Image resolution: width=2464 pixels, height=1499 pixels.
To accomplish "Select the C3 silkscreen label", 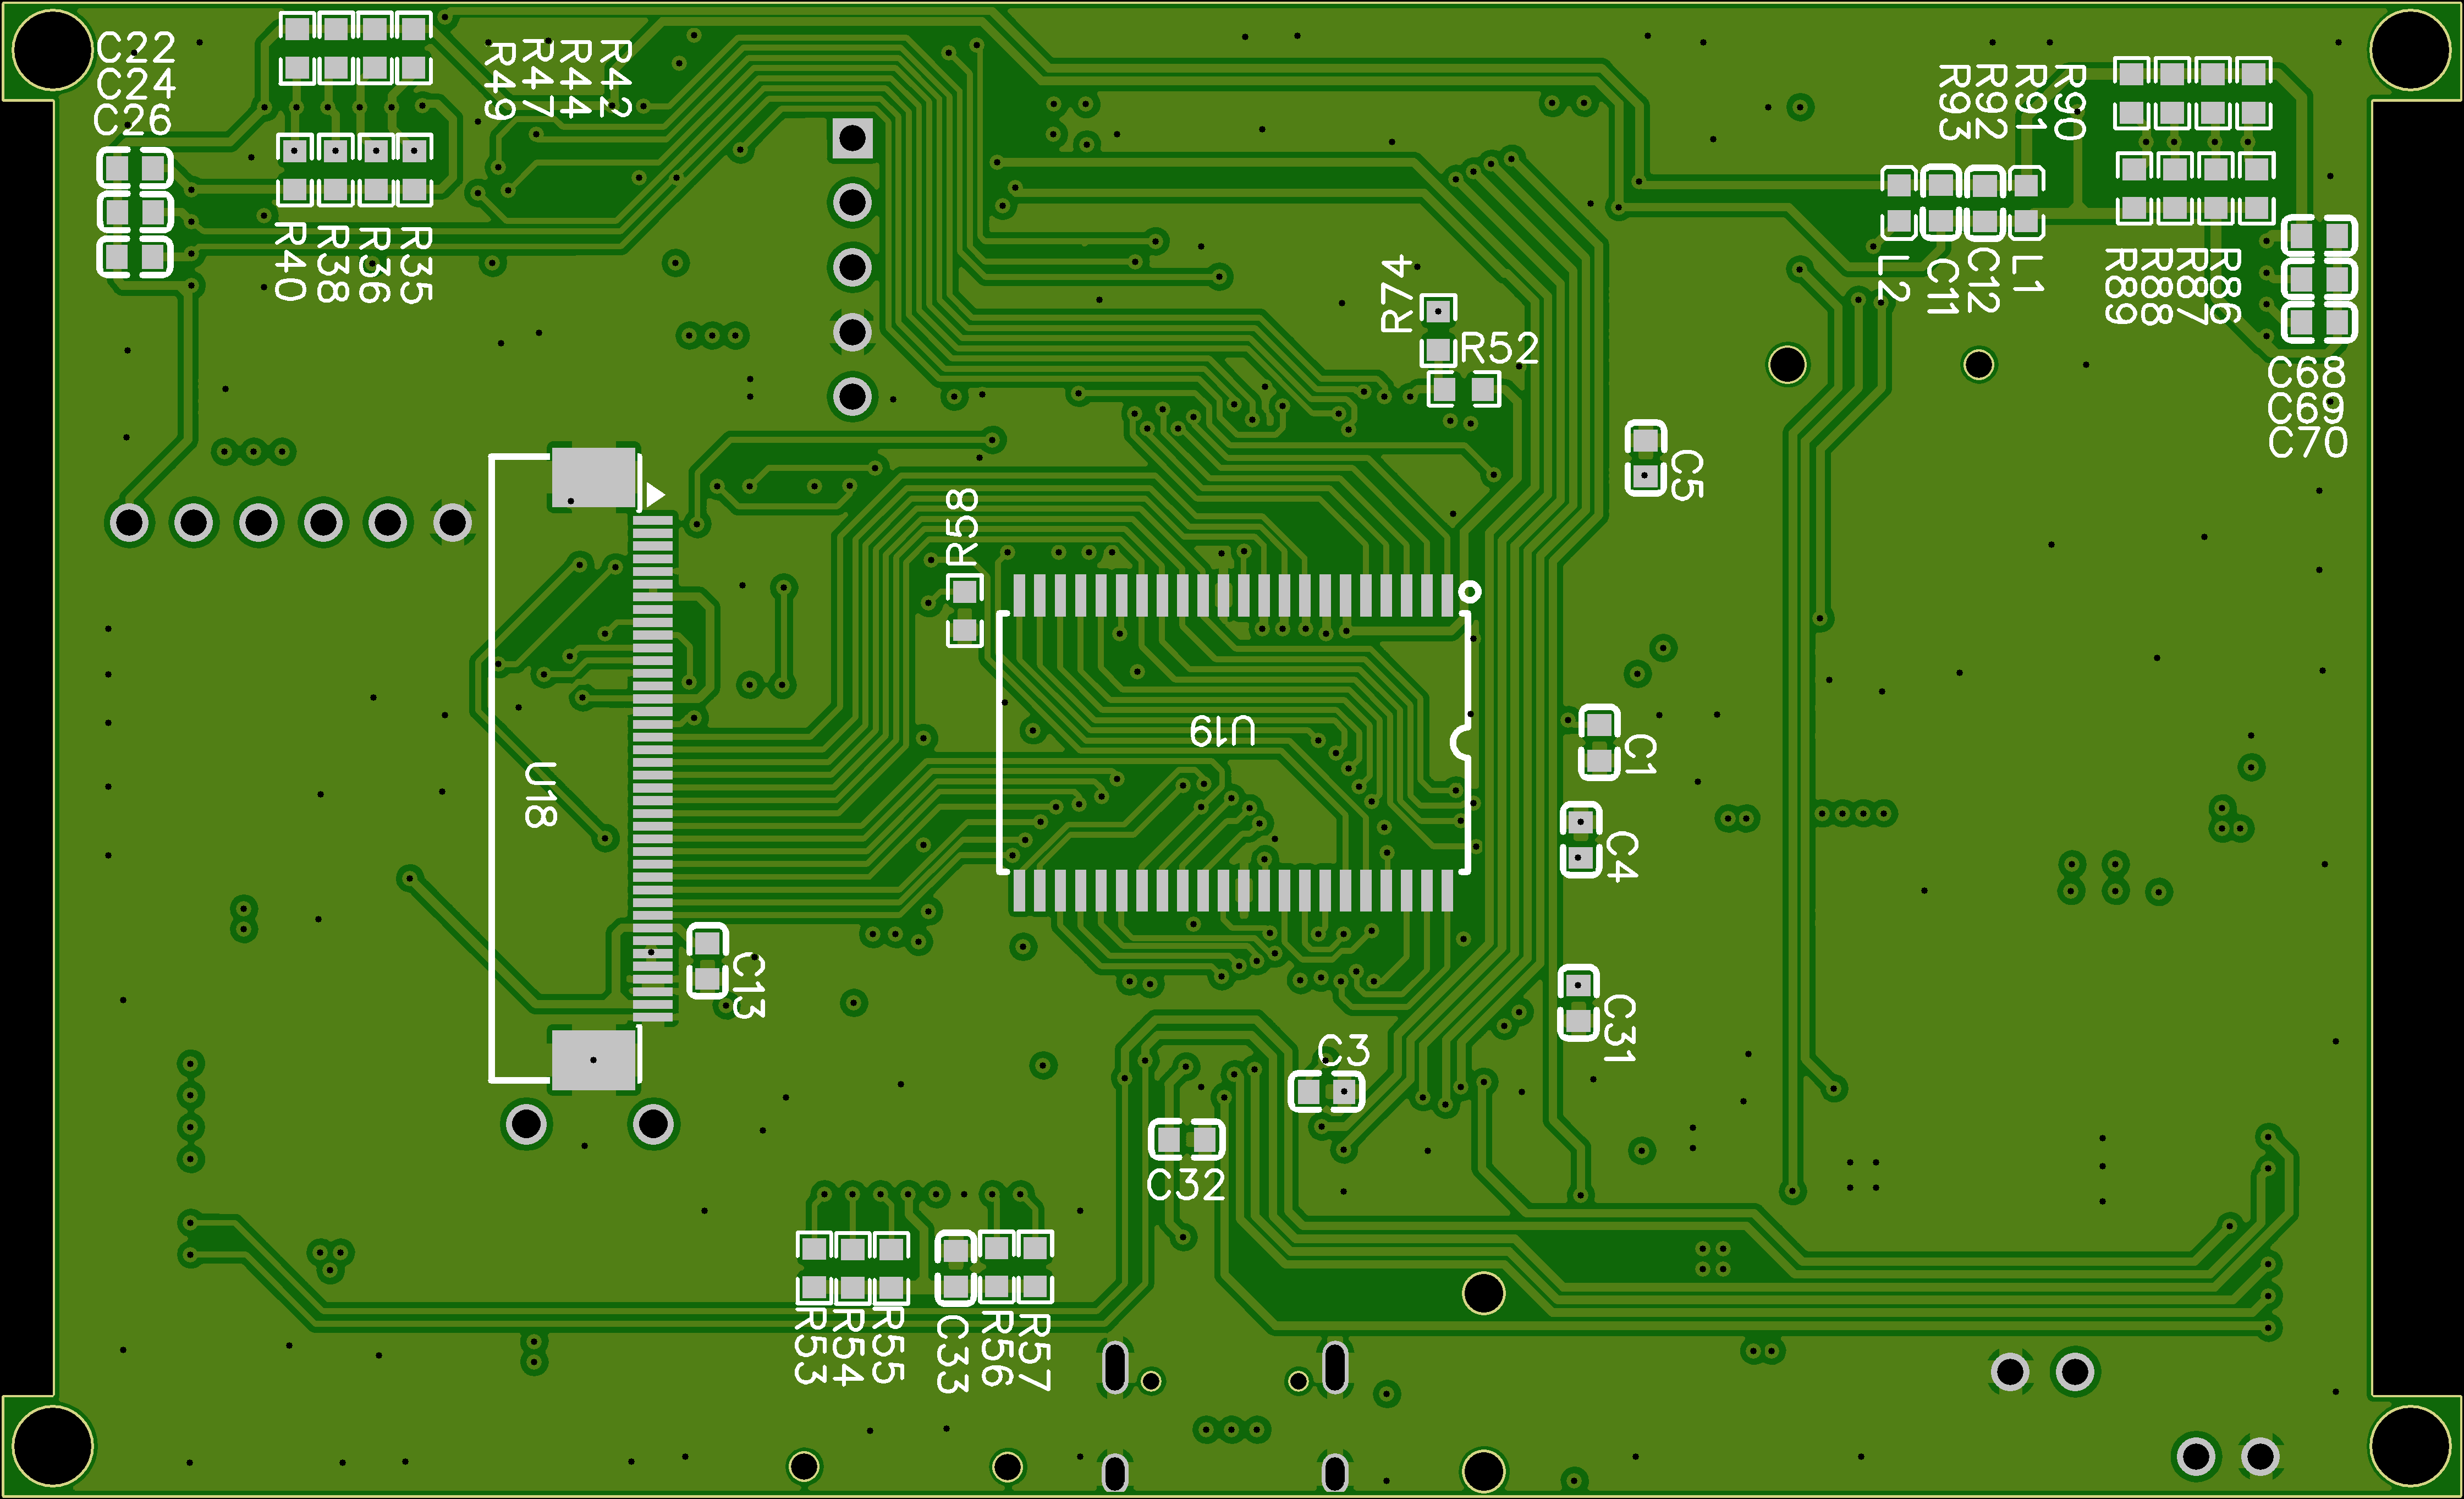I will click(x=1343, y=1051).
